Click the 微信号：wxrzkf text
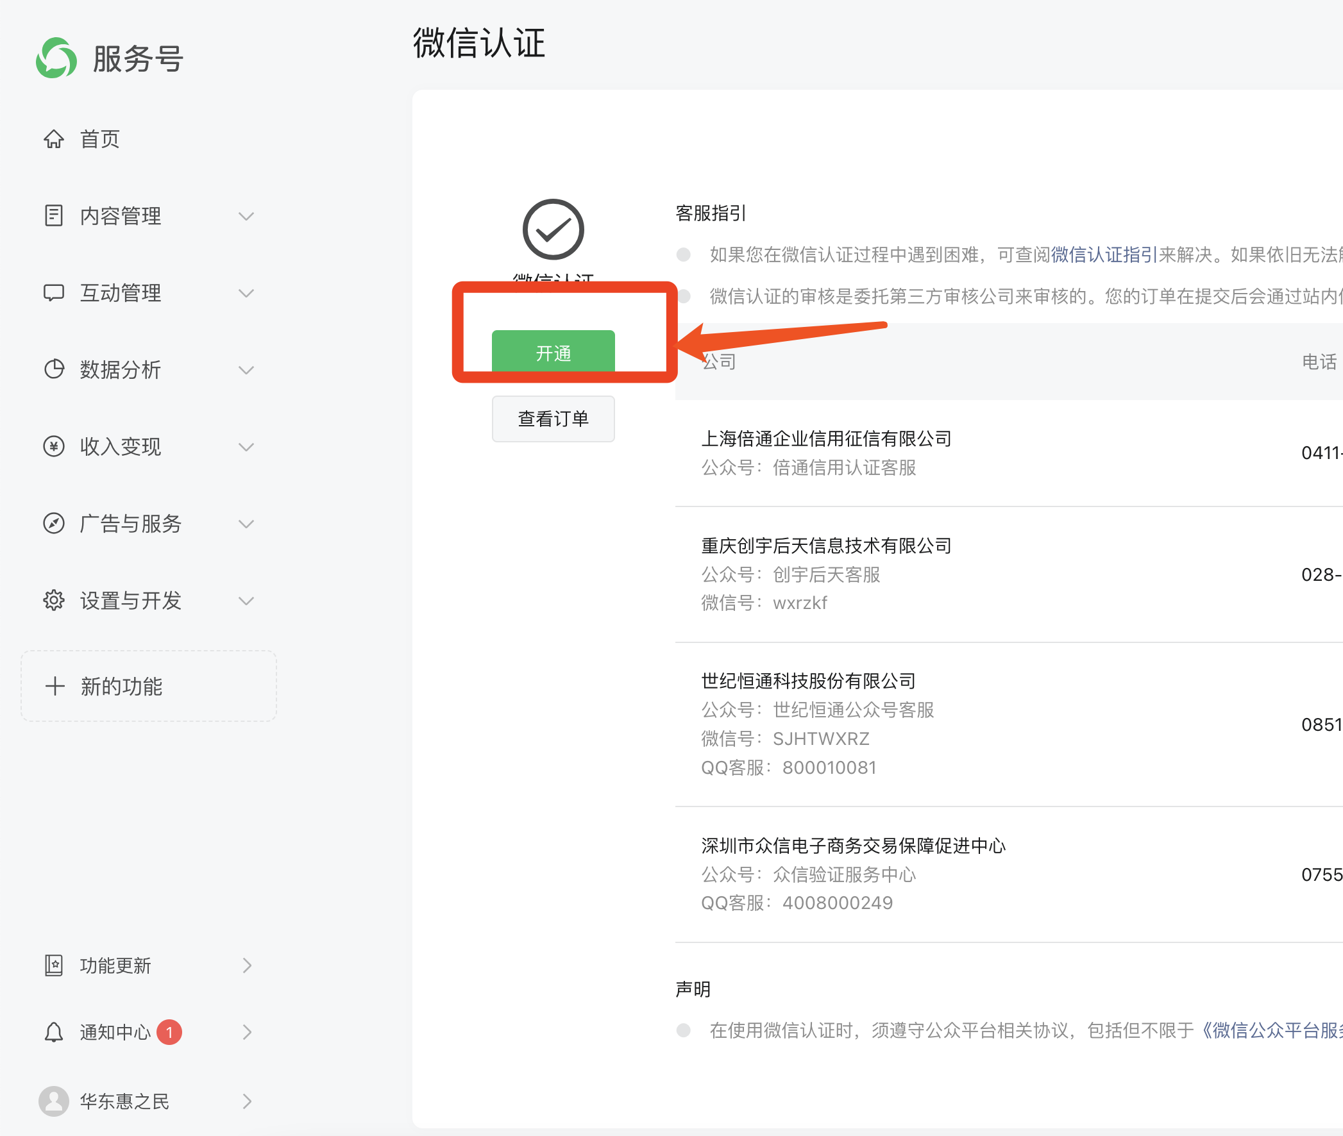The width and height of the screenshot is (1343, 1136). tap(764, 603)
